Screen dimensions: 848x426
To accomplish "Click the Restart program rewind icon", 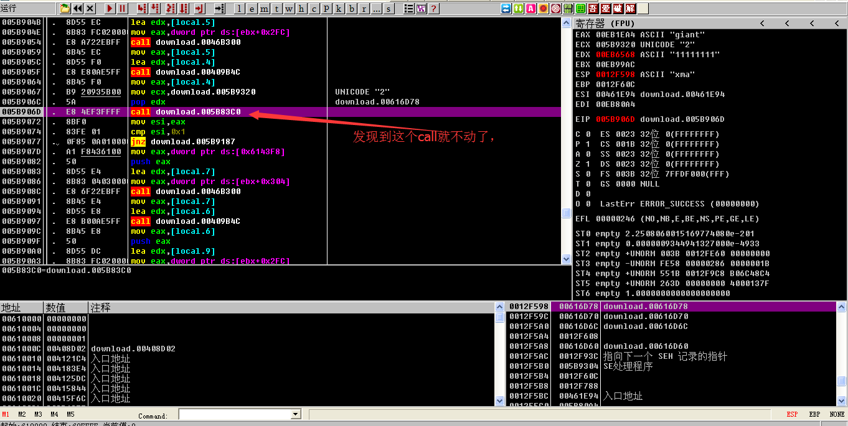I will point(78,9).
